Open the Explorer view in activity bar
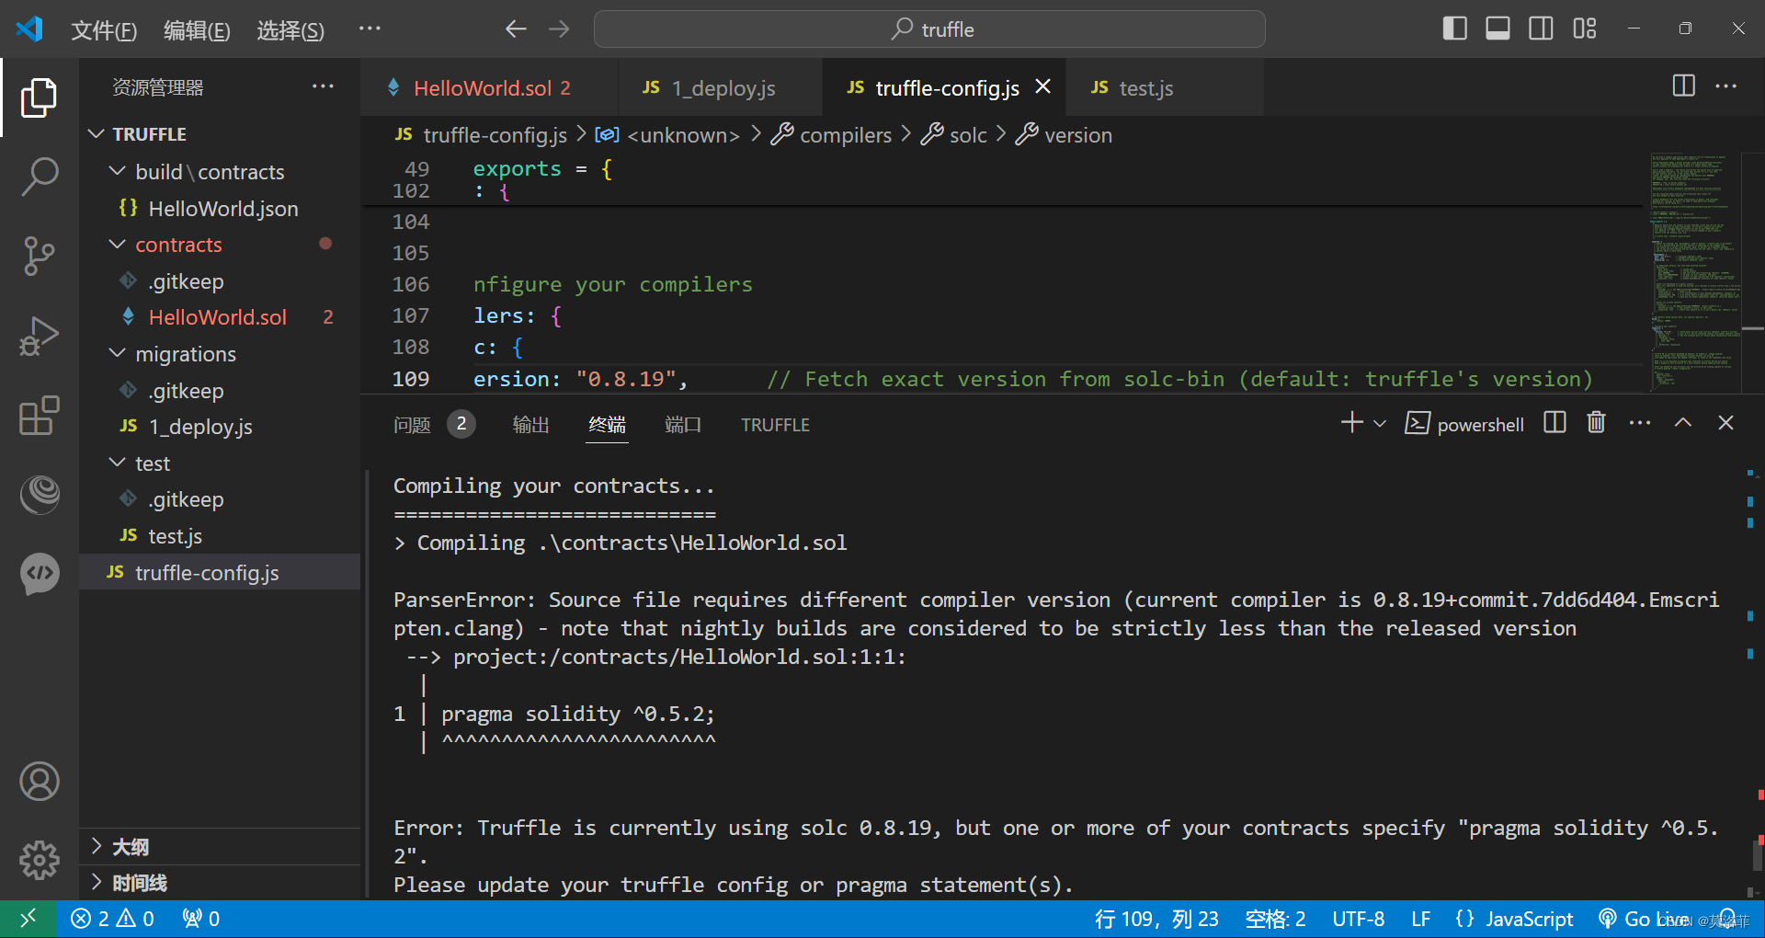Screen dimensions: 1765x938 tap(39, 97)
